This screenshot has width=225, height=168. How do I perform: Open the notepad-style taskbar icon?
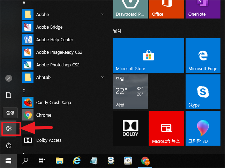(93, 161)
